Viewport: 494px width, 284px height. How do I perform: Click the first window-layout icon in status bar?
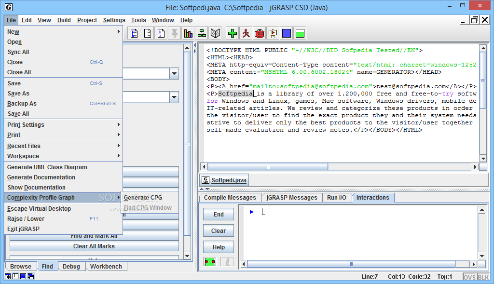(8, 276)
